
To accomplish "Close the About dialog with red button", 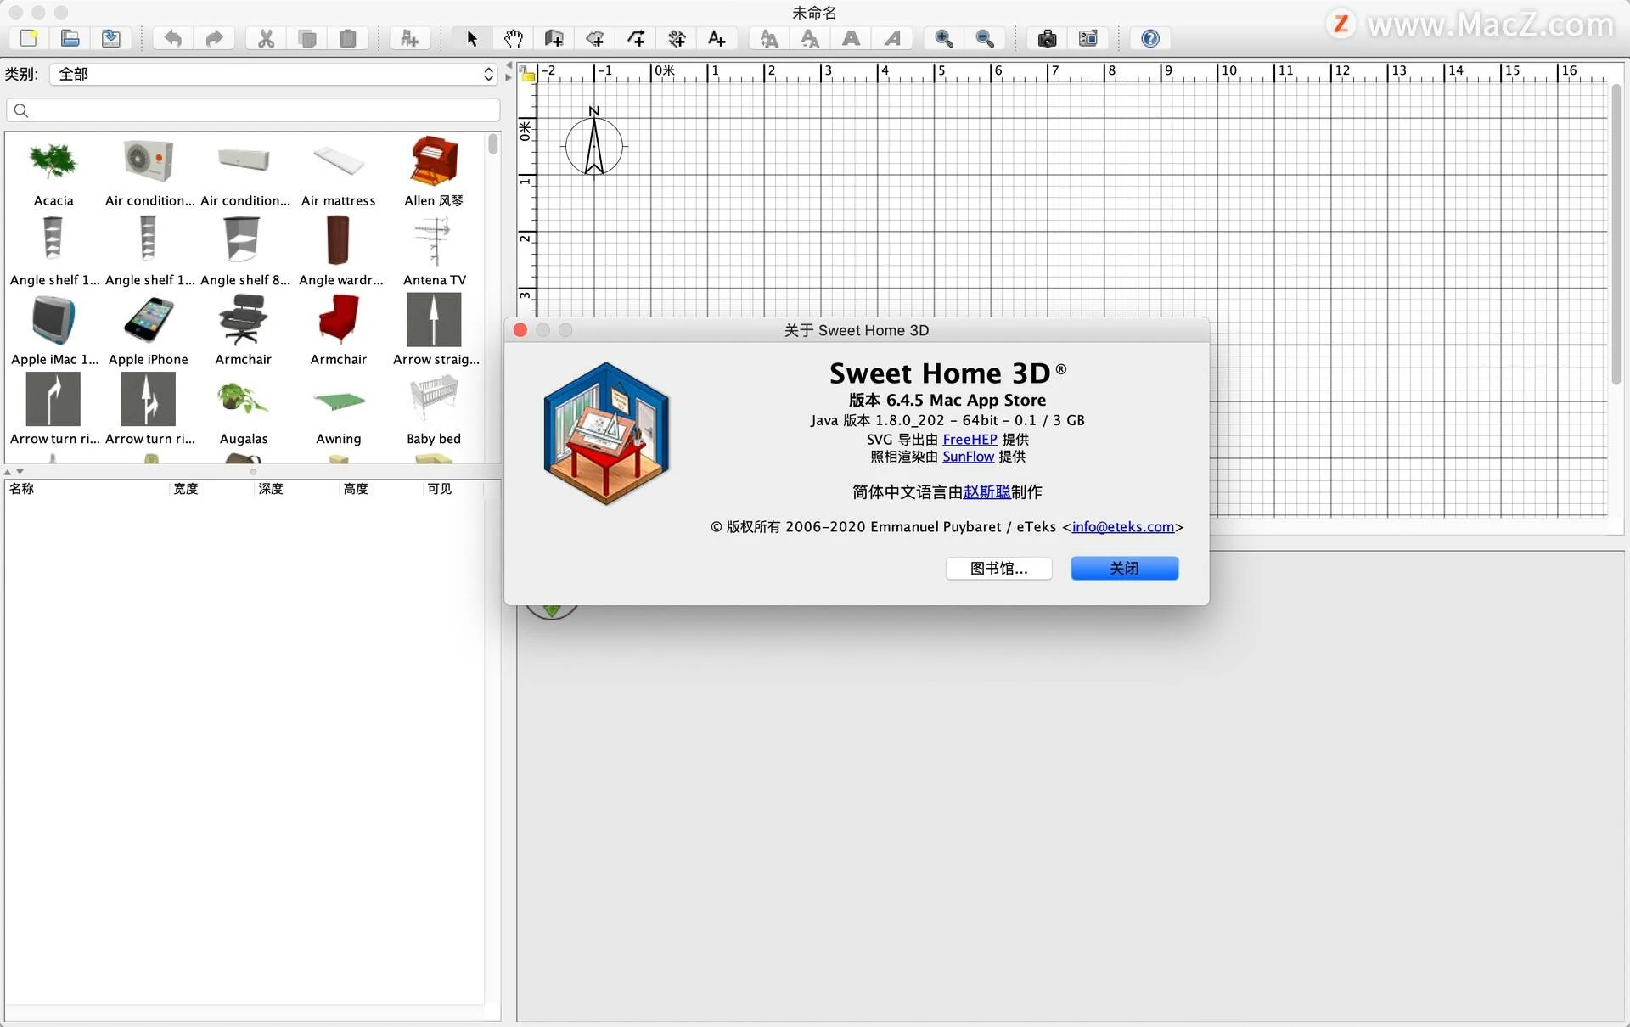I will [x=520, y=330].
